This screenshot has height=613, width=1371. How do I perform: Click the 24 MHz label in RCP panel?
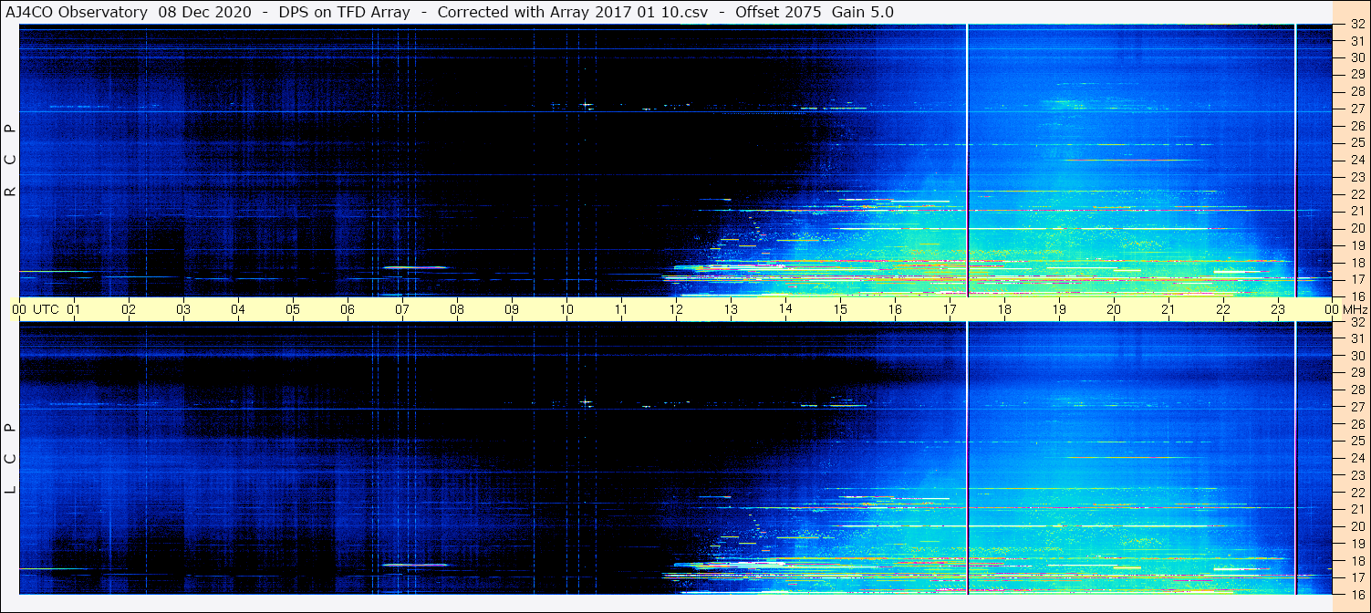click(x=1356, y=160)
